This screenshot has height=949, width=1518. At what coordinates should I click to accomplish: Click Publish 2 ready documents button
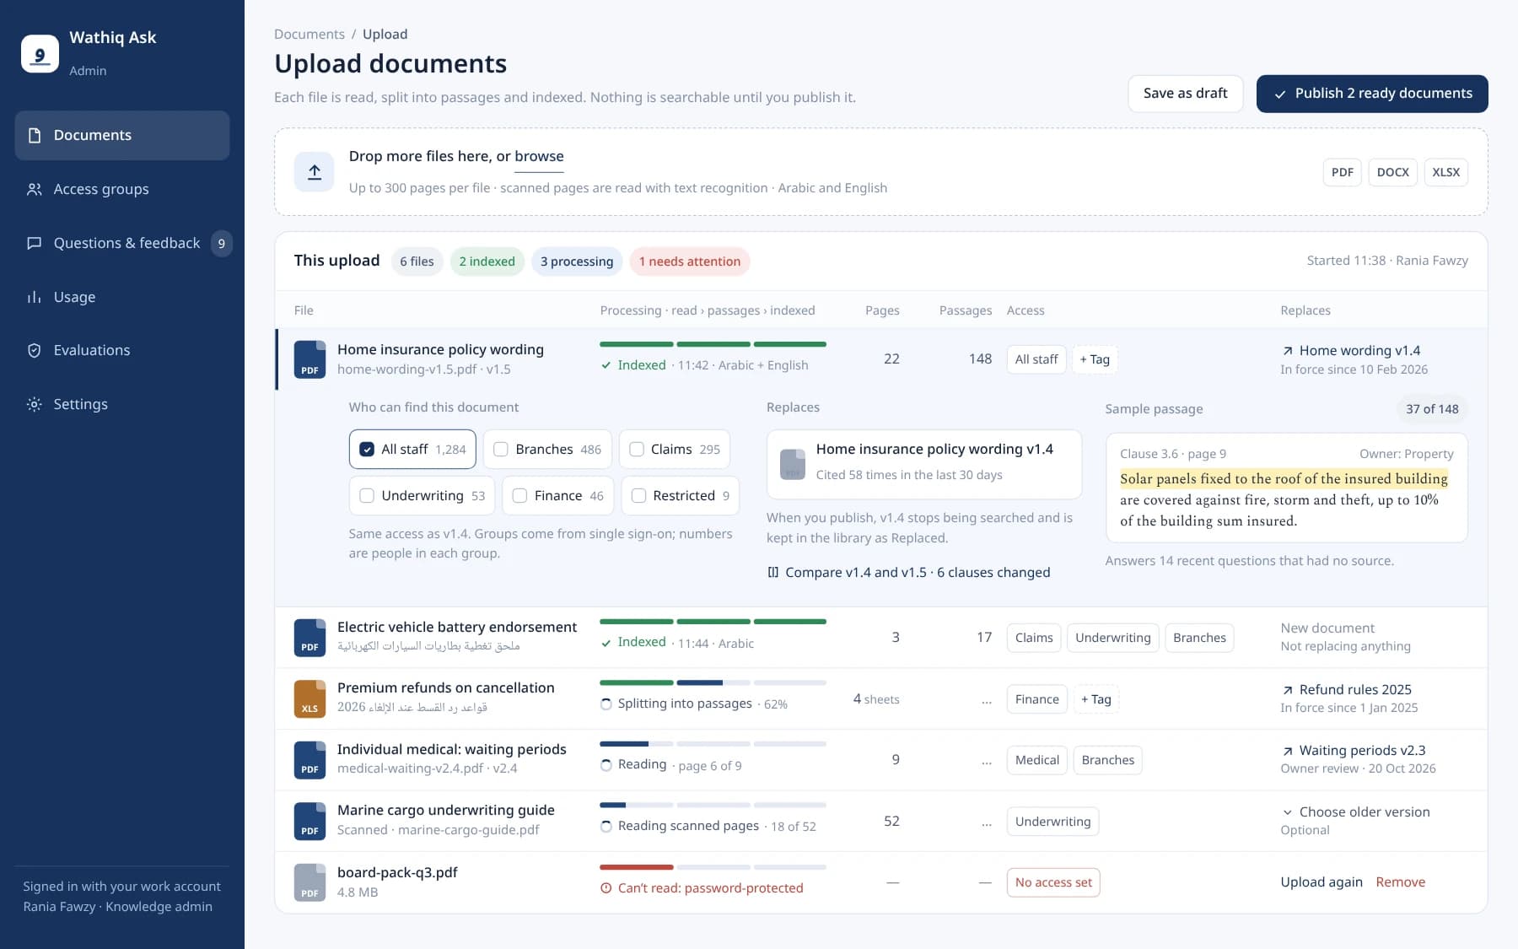click(1372, 94)
